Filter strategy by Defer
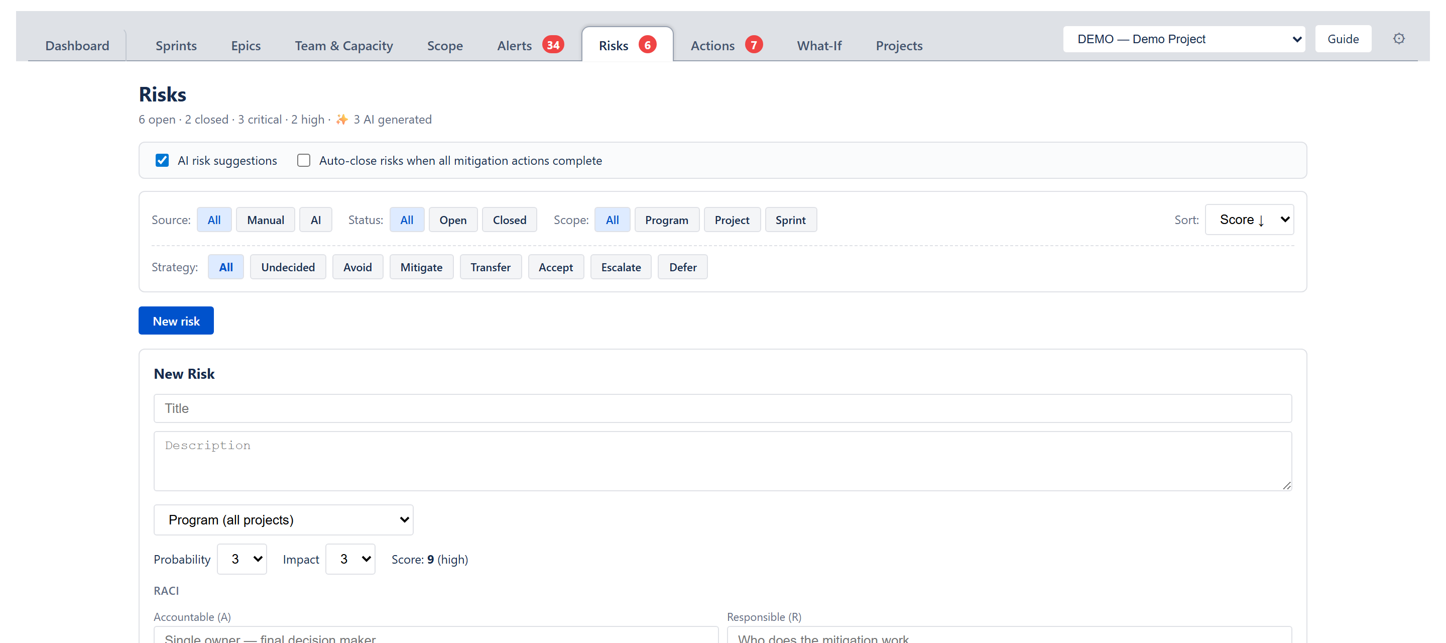The image size is (1446, 643). pyautogui.click(x=682, y=267)
